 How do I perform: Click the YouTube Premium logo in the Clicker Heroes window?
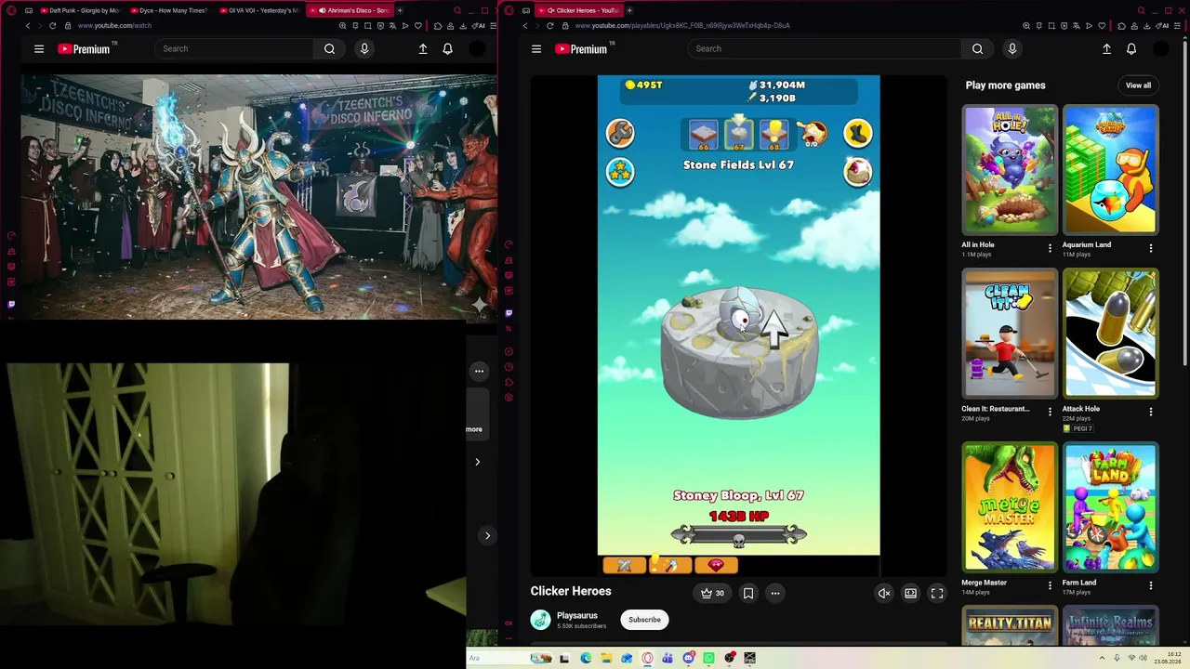[582, 48]
